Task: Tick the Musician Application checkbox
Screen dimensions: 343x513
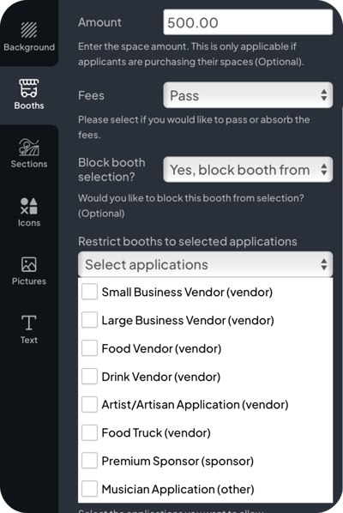Action: point(89,489)
